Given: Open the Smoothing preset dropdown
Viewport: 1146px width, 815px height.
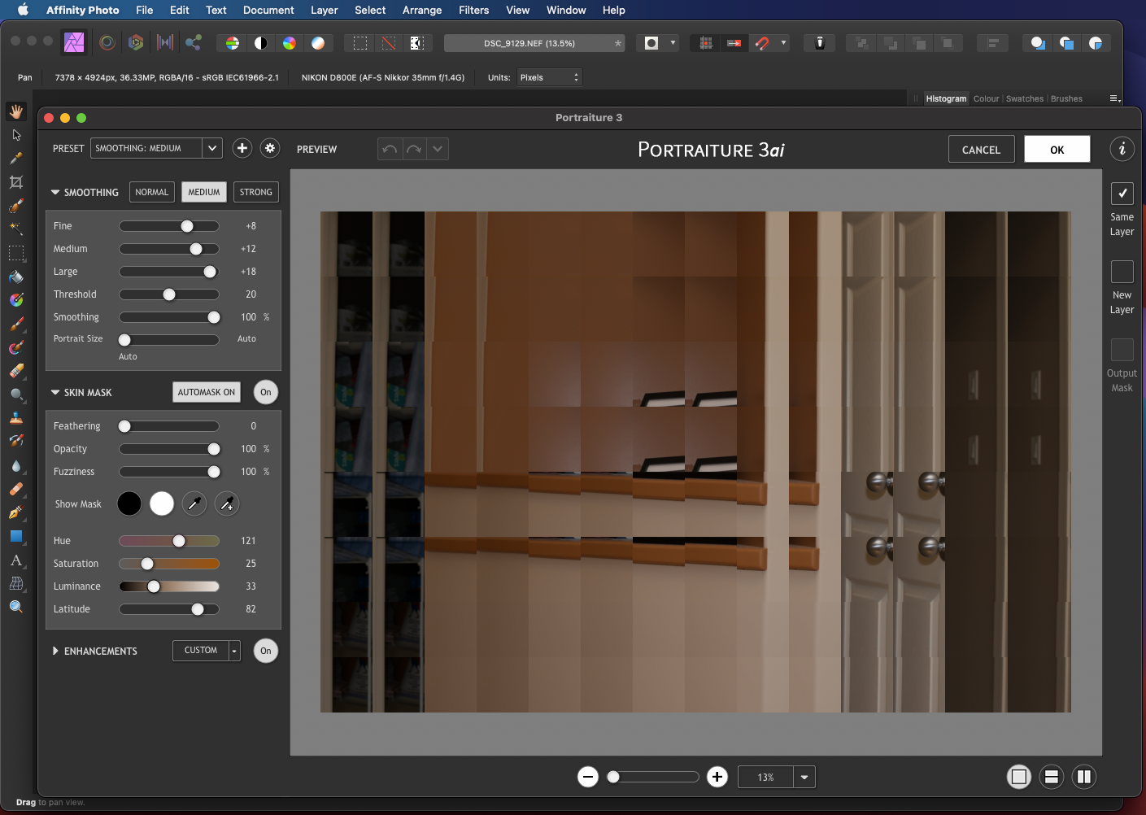Looking at the screenshot, I should (212, 148).
